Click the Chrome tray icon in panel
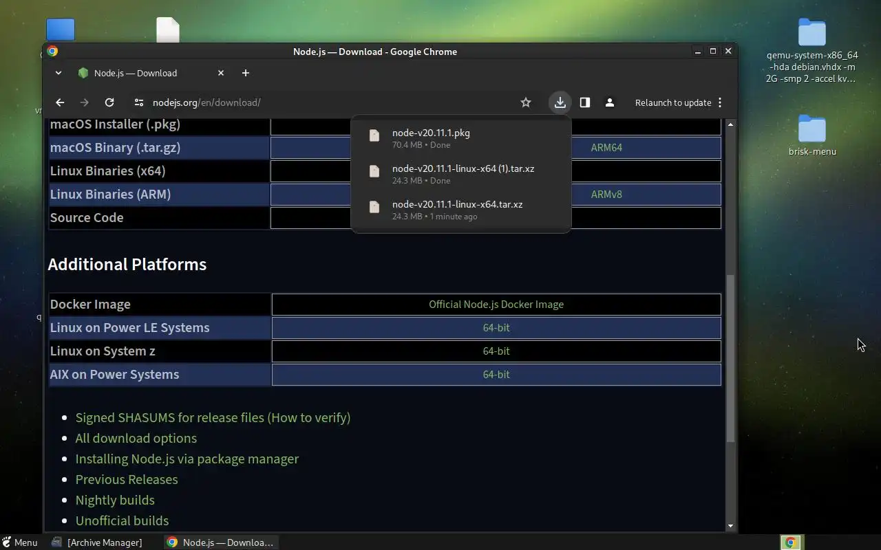Image resolution: width=881 pixels, height=550 pixels. coord(791,542)
